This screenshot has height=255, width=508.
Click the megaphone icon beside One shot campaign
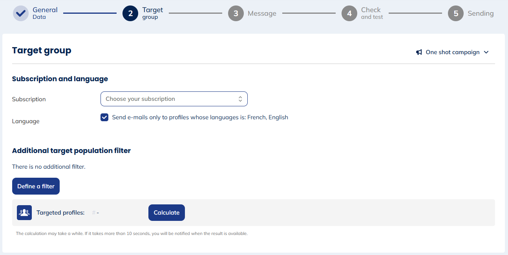[418, 52]
